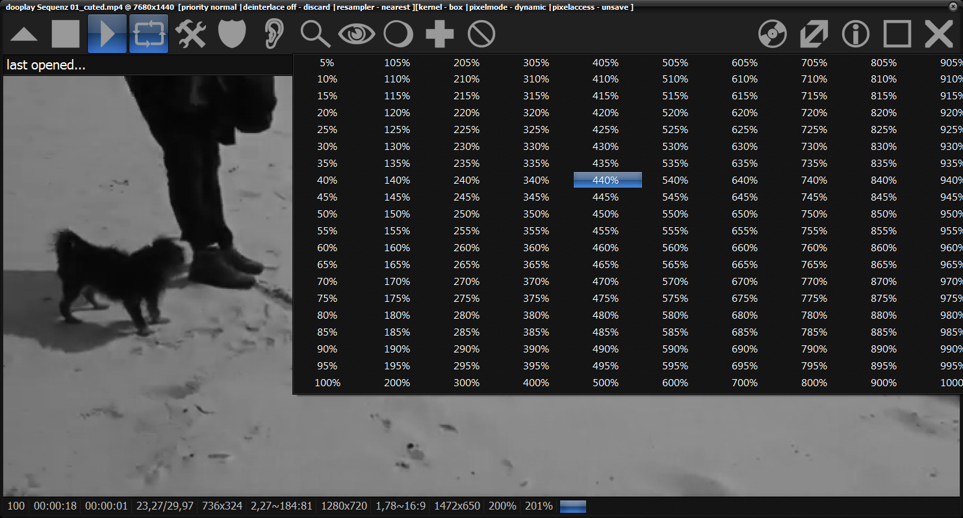This screenshot has width=963, height=518.
Task: Open the tools wrench and hammer settings
Action: pos(190,34)
